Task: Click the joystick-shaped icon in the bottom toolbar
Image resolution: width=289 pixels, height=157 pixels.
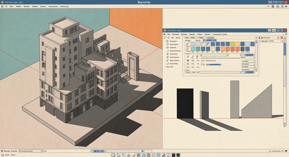Action: point(129,155)
